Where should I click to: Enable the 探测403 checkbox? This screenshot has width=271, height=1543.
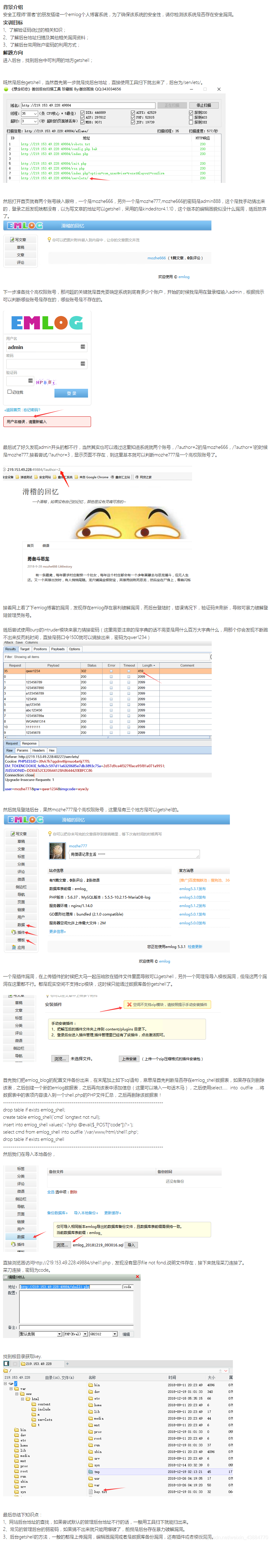(x=191, y=117)
